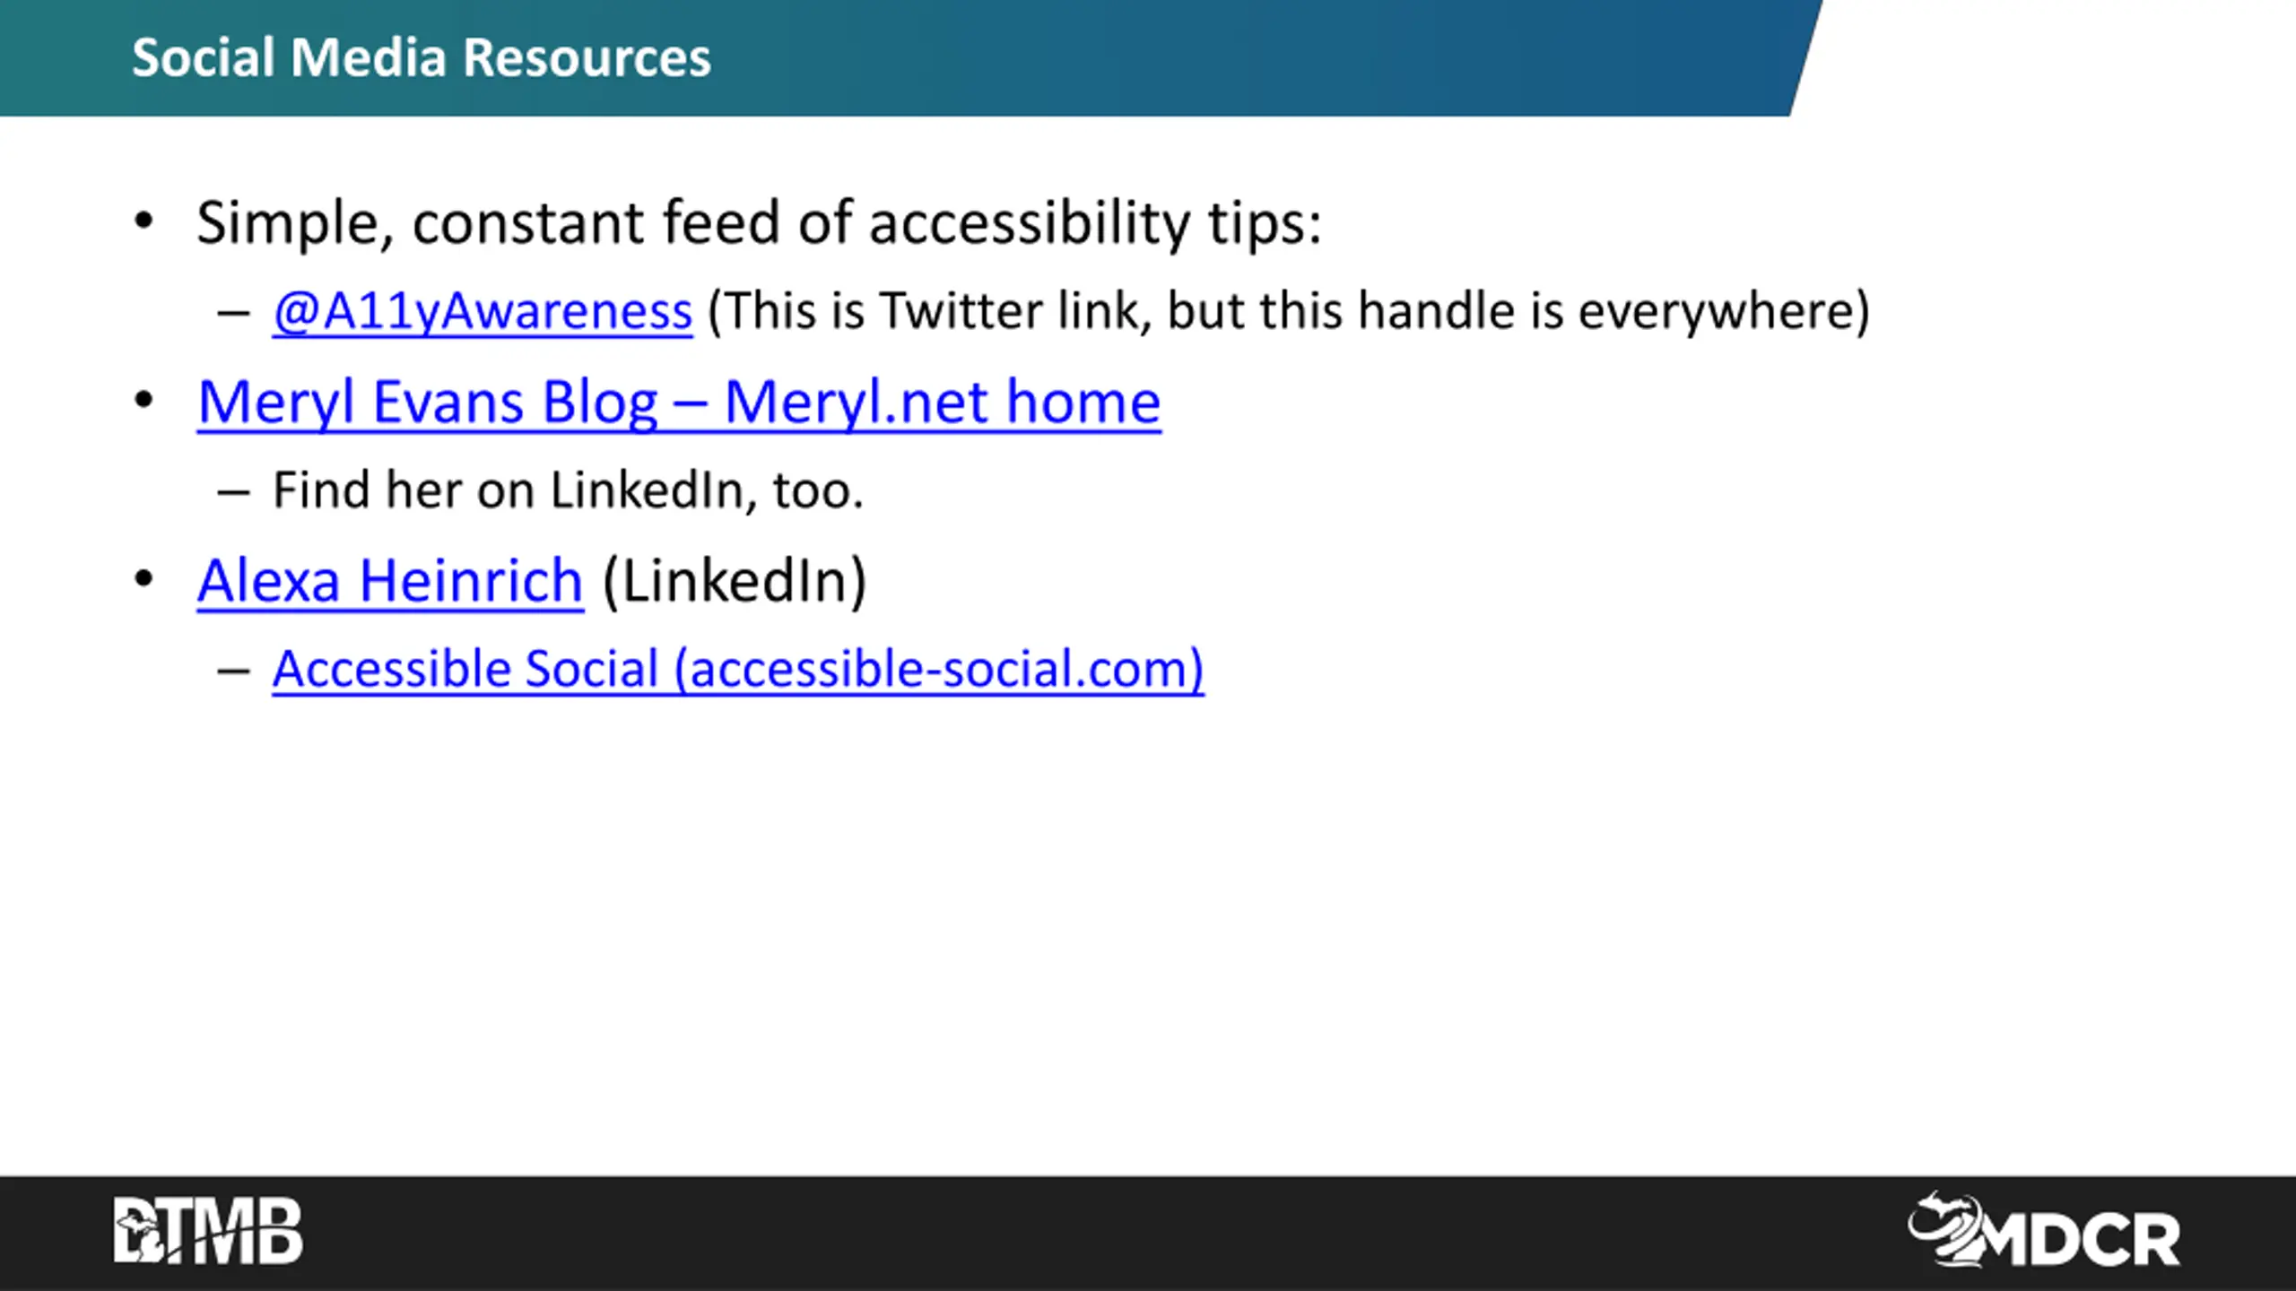Click the bullet point before 'Simple, constant feed'
The width and height of the screenshot is (2296, 1291).
click(x=143, y=221)
